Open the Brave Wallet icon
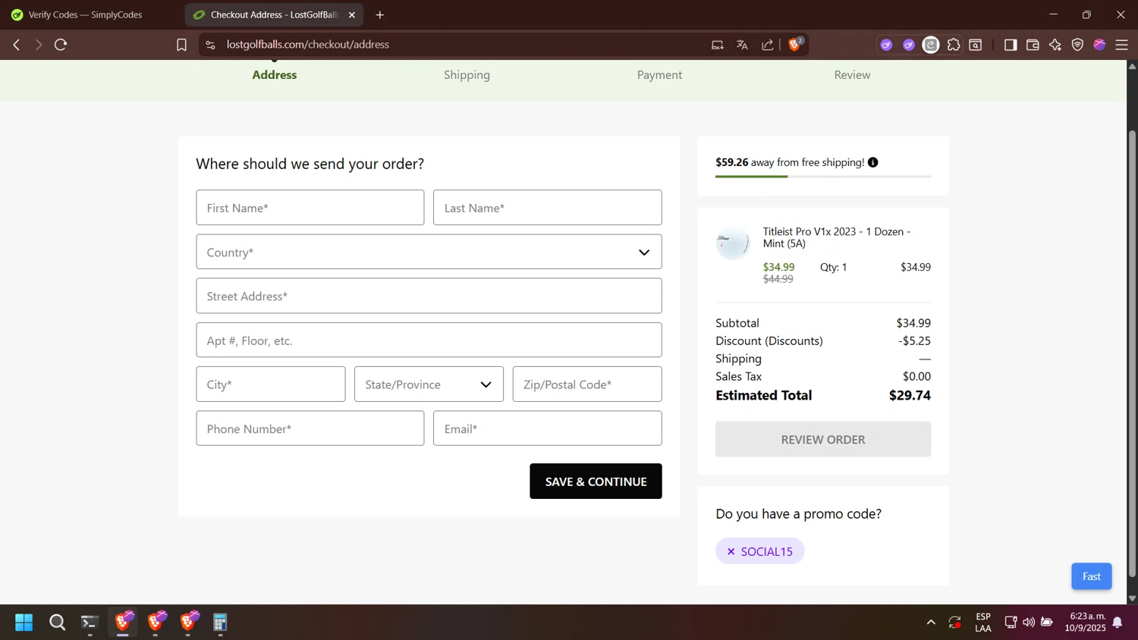The height and width of the screenshot is (640, 1138). [x=1033, y=45]
